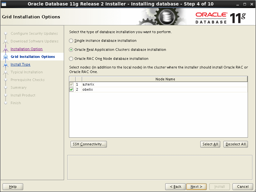256x192 pixels.
Task: Click the Installation Option step link
Action: point(27,49)
